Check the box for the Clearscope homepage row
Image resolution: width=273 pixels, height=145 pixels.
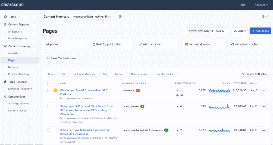49,91
